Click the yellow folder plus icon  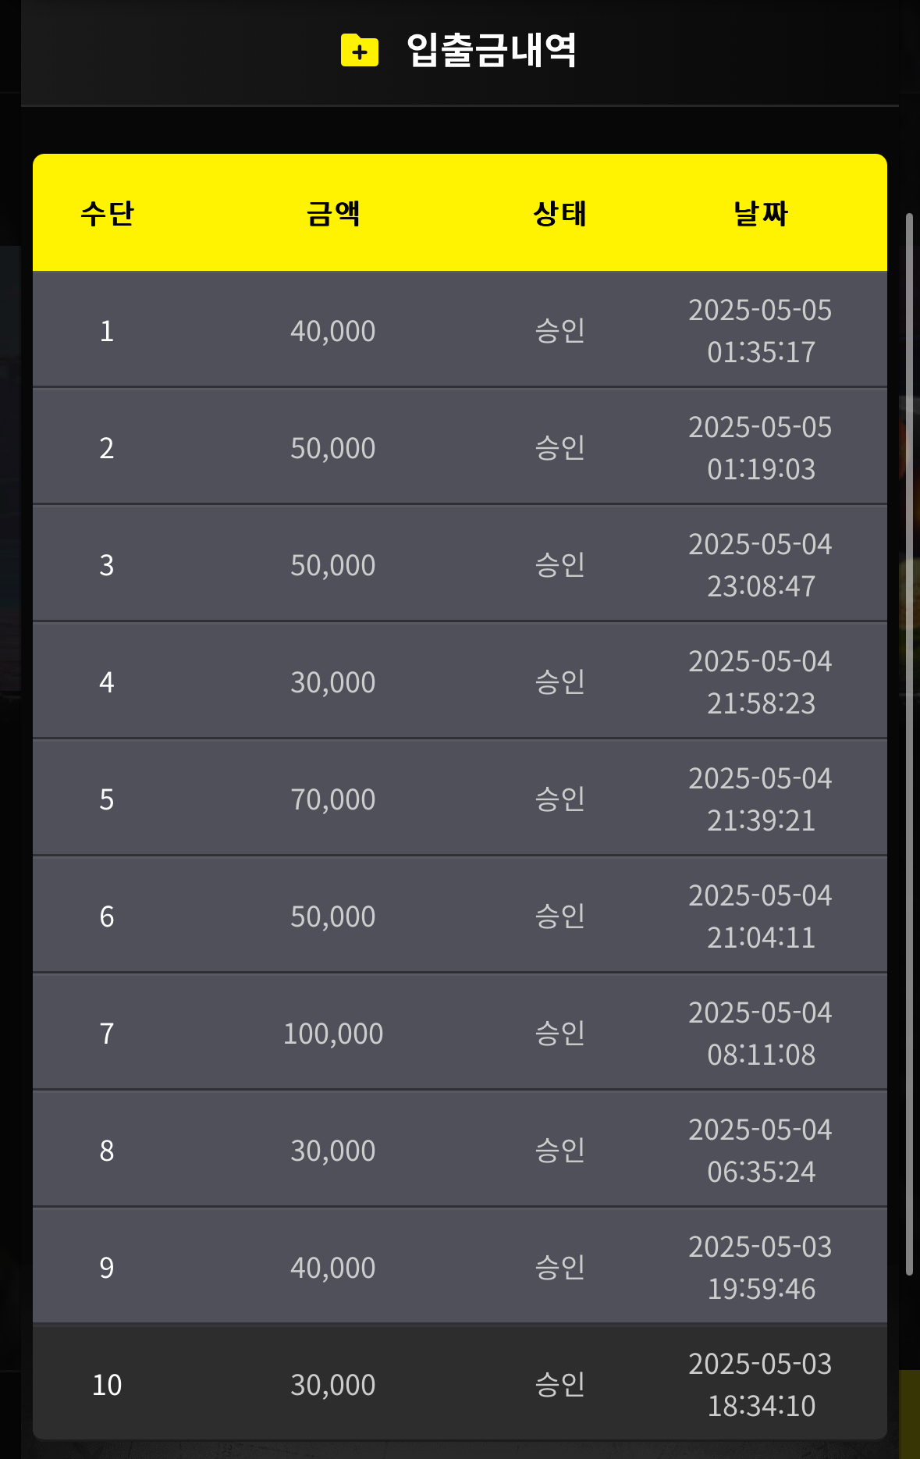(x=360, y=51)
